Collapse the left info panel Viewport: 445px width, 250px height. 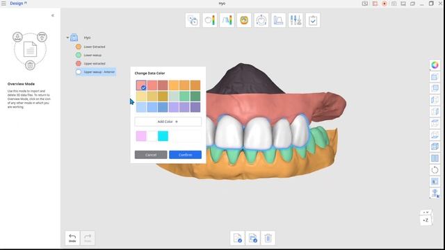[x=53, y=15]
